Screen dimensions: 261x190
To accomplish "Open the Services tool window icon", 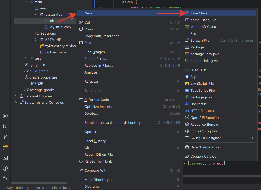I will (x=5, y=116).
